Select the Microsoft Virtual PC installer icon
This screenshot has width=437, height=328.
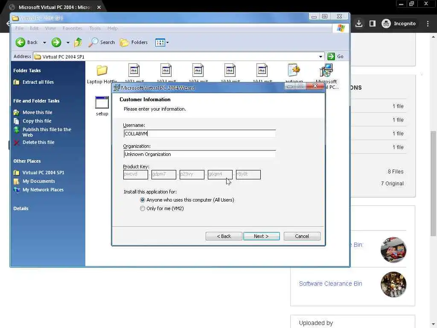coord(326,70)
